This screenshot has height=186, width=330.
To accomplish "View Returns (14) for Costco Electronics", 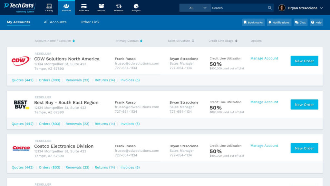I will [105, 168].
